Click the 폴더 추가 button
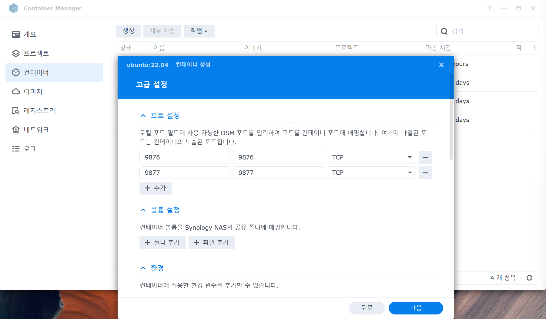546x319 pixels. [x=162, y=243]
